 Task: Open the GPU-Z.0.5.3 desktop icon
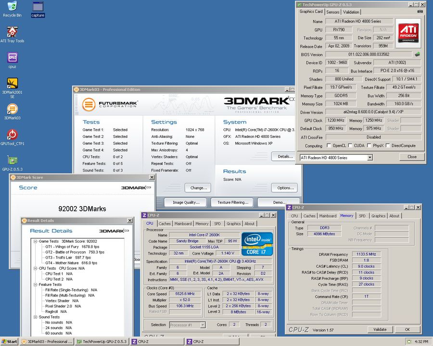pyautogui.click(x=12, y=163)
